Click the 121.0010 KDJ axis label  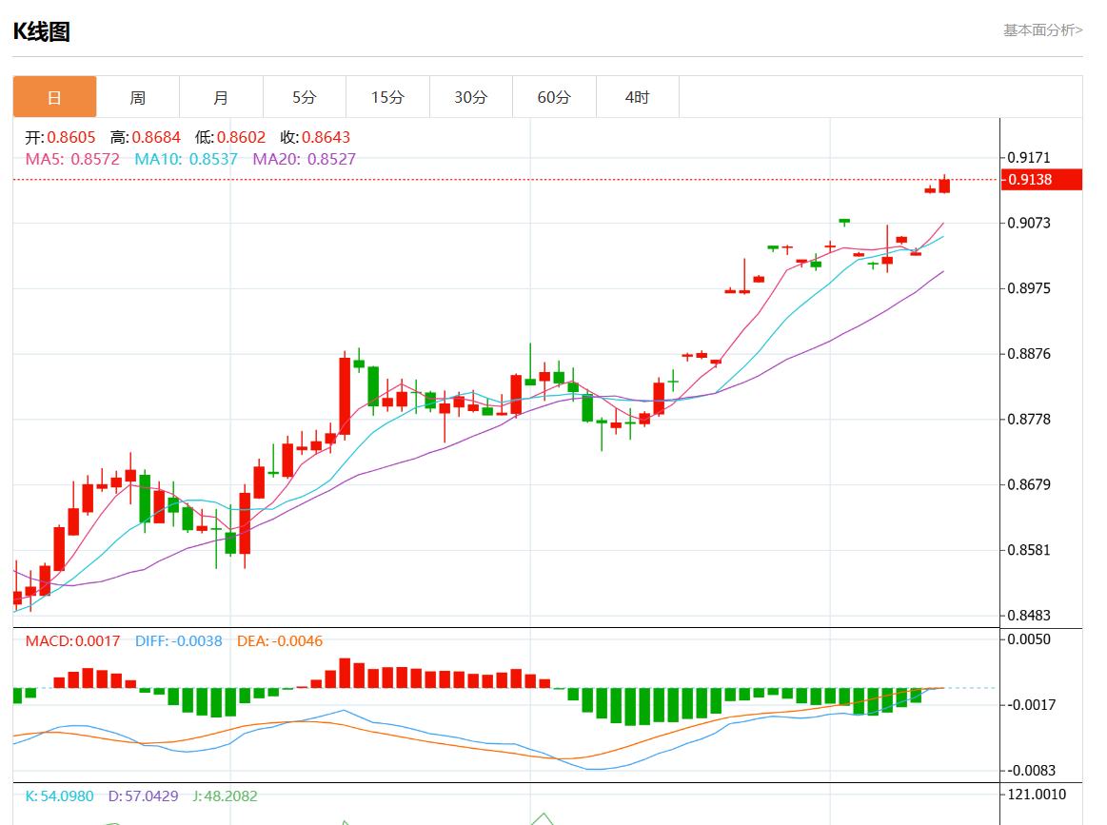[1037, 795]
